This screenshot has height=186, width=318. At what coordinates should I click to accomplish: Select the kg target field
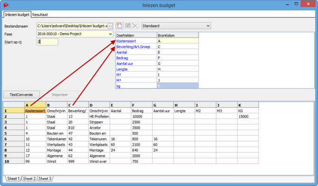point(136,86)
